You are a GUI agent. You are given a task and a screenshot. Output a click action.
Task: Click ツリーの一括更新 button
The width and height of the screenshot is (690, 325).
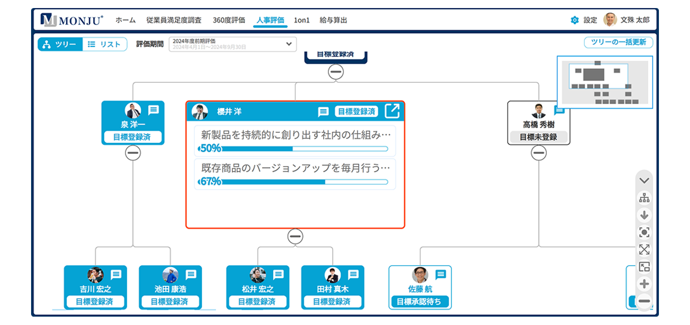point(618,42)
